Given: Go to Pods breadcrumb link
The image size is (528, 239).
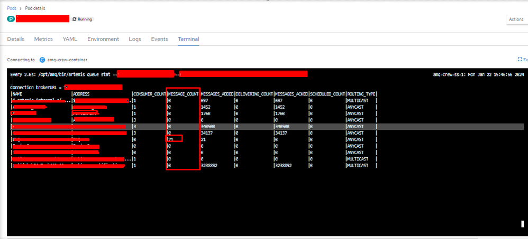Looking at the screenshot, I should [x=11, y=8].
